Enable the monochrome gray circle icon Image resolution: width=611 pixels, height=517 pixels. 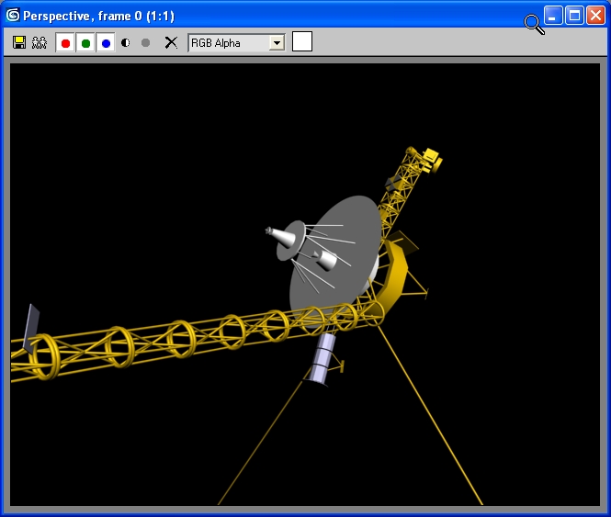click(145, 42)
